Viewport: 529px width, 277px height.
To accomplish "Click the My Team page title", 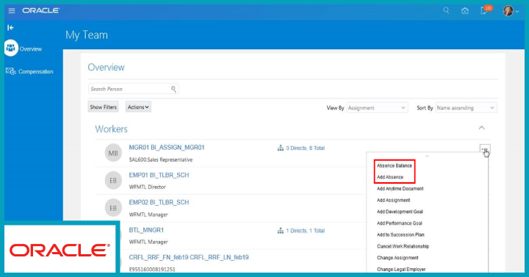I will [x=87, y=35].
